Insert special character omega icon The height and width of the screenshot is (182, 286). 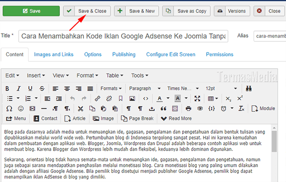click(x=9, y=109)
